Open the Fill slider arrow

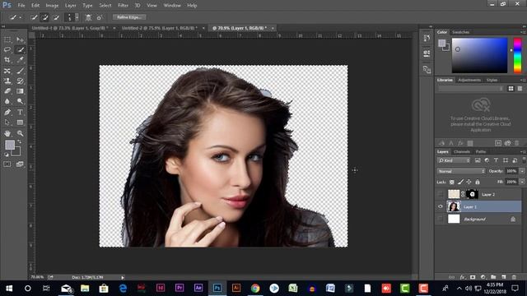click(x=522, y=182)
